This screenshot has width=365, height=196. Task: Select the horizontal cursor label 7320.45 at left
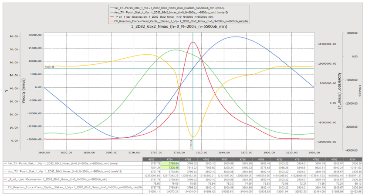49,67
